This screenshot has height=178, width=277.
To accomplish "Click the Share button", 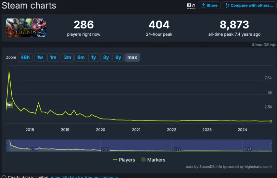I will (x=209, y=5).
